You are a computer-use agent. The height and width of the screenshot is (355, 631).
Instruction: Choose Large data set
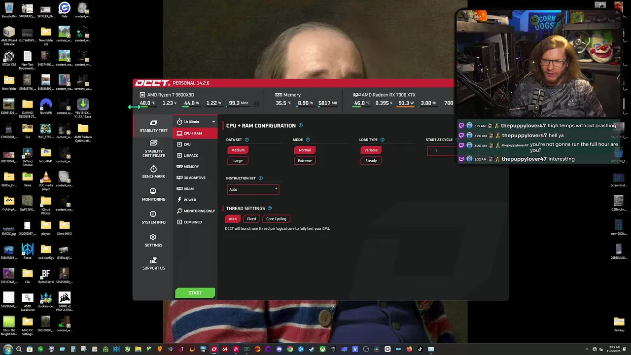click(238, 160)
